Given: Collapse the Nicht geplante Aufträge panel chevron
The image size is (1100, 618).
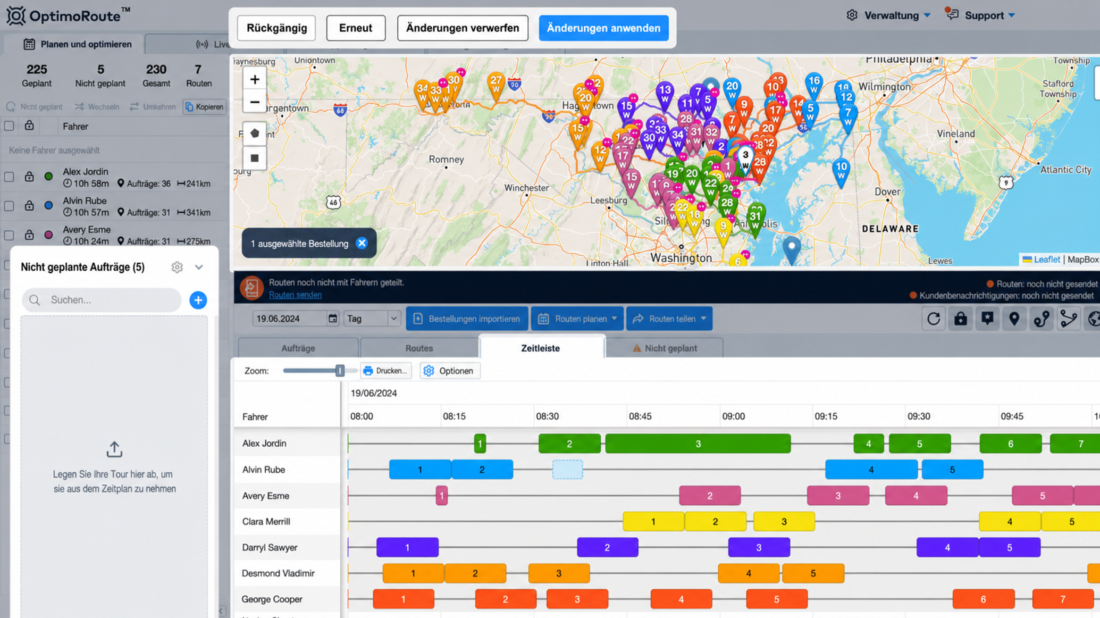Looking at the screenshot, I should (x=199, y=267).
